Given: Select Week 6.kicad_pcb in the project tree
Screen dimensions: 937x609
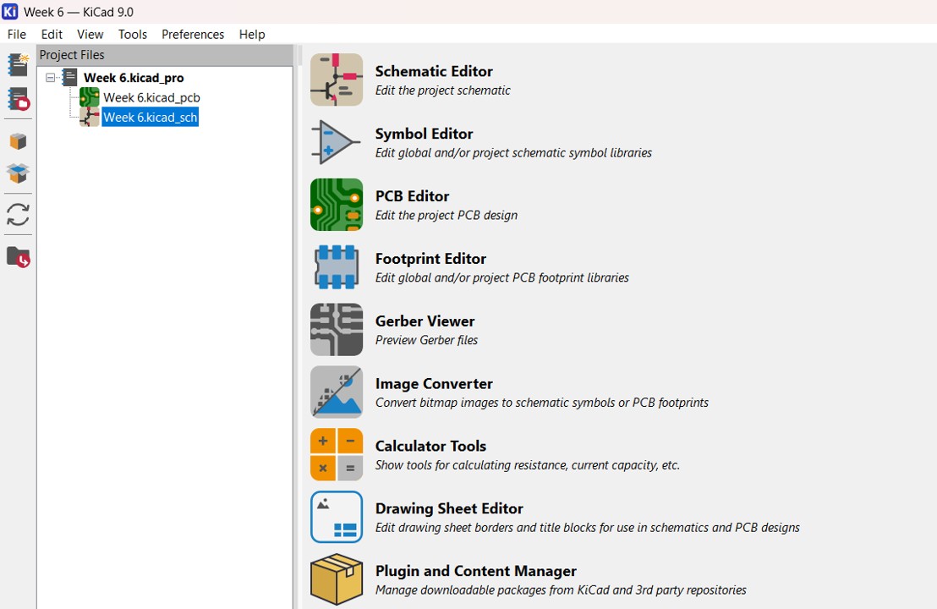Looking at the screenshot, I should (151, 98).
